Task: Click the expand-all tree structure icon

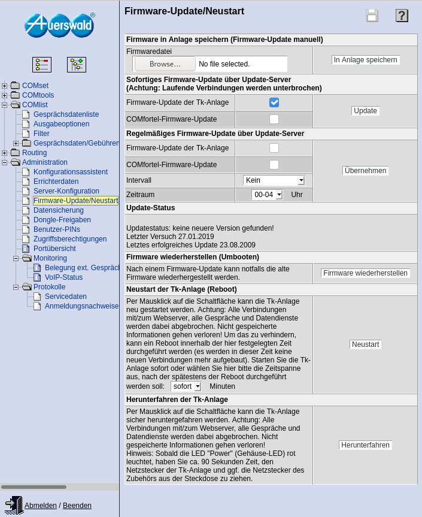Action: pyautogui.click(x=77, y=65)
